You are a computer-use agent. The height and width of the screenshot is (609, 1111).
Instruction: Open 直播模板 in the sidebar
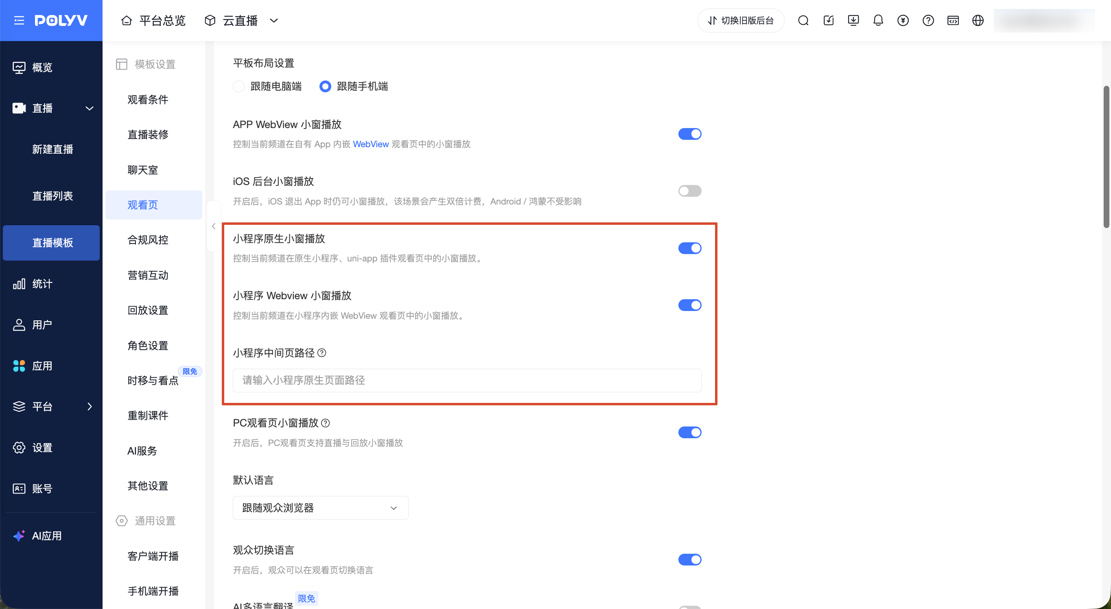[51, 243]
